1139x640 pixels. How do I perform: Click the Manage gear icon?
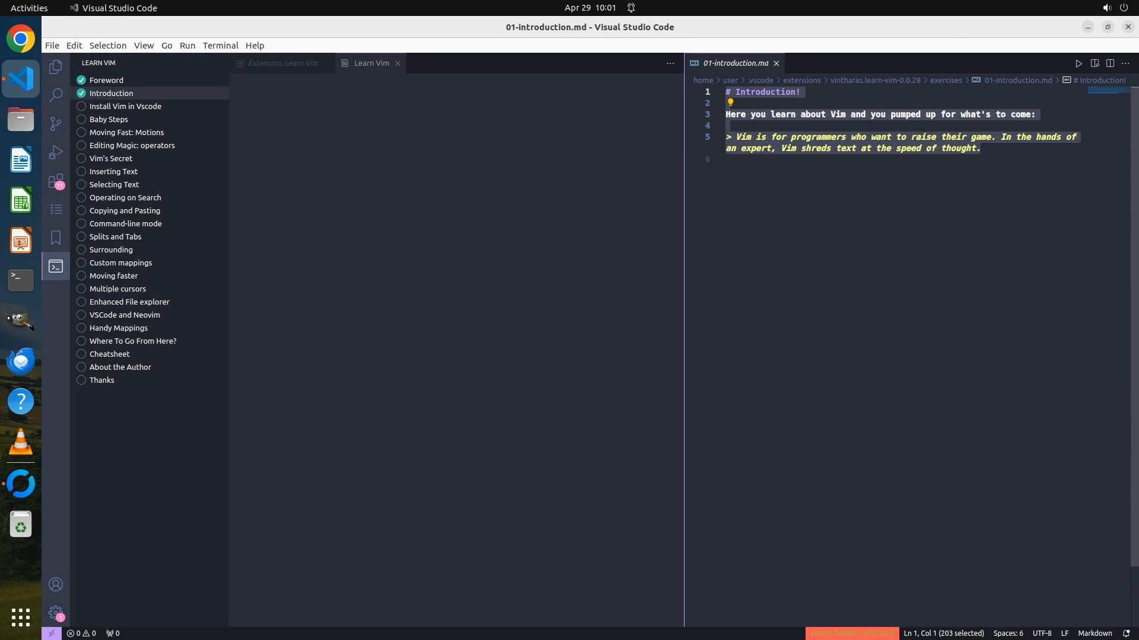click(x=56, y=613)
